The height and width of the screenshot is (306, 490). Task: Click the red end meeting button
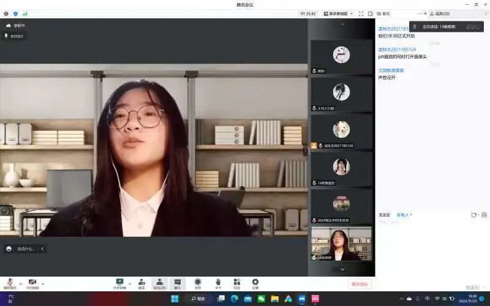click(x=360, y=284)
